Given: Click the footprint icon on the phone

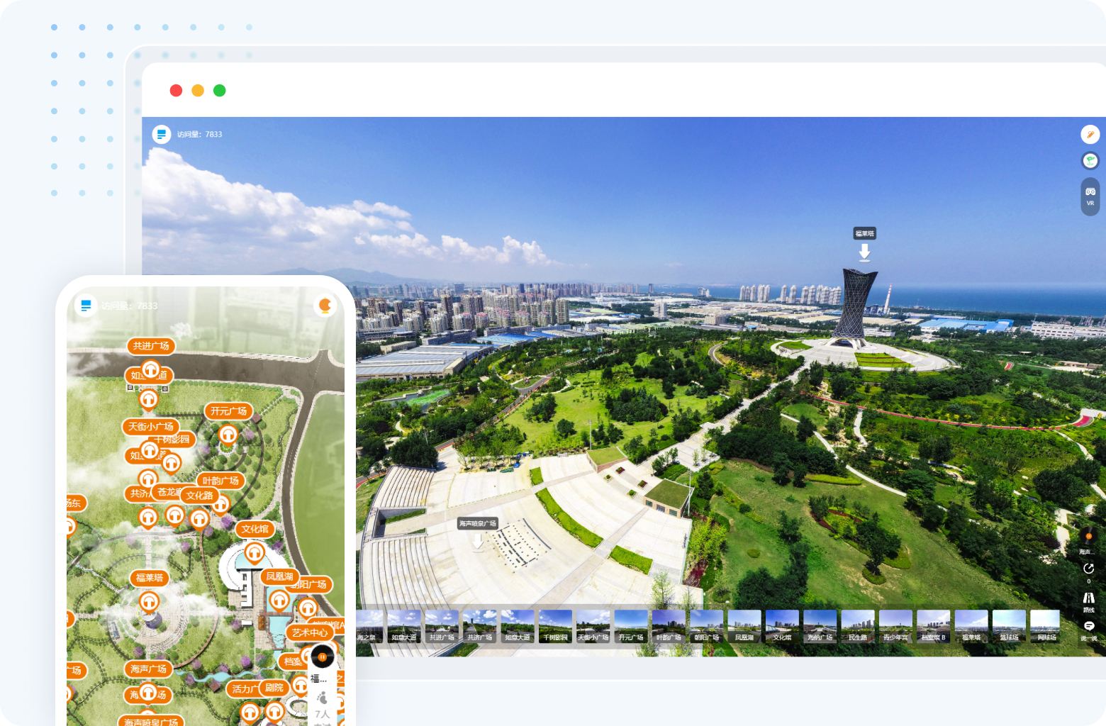Looking at the screenshot, I should tap(323, 698).
